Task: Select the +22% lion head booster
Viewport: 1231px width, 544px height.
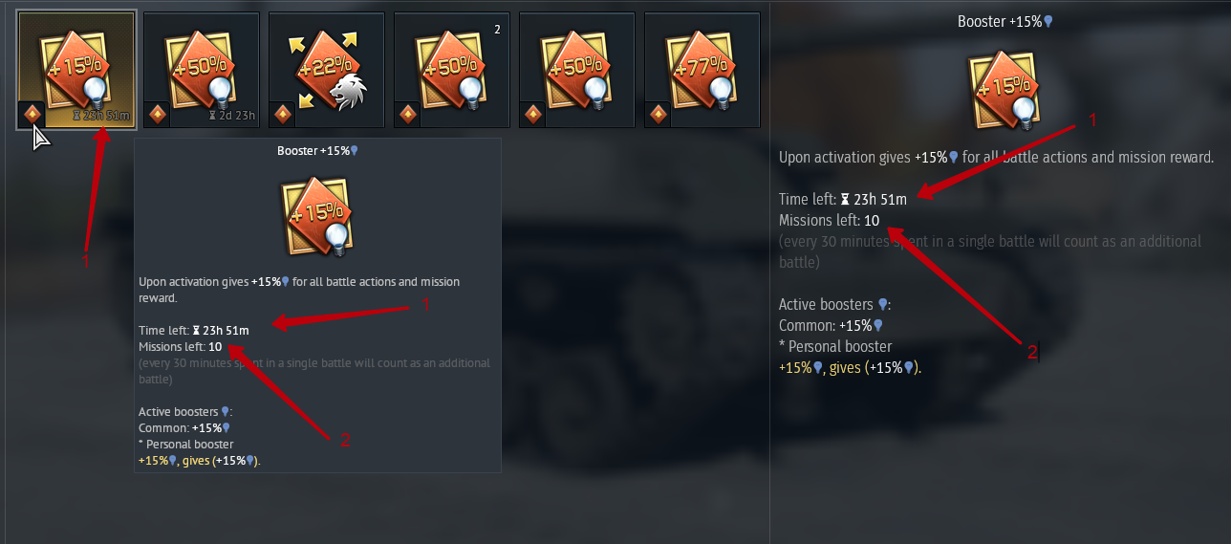Action: click(x=326, y=69)
